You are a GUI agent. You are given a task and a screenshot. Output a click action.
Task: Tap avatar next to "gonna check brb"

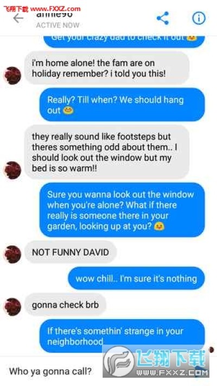[12, 307]
